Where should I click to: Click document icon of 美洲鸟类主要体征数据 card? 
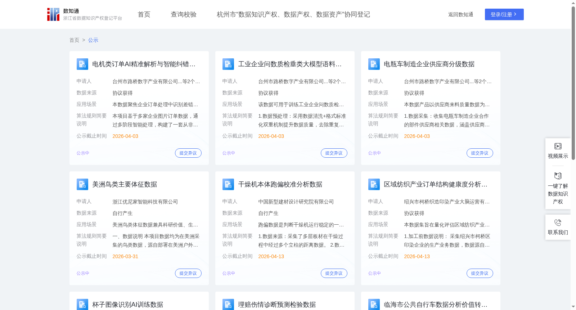tap(82, 184)
